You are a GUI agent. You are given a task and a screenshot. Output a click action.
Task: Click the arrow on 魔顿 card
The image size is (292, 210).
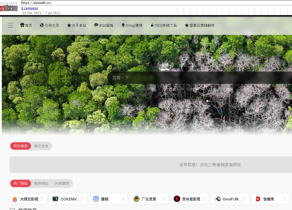pyautogui.click(x=123, y=199)
